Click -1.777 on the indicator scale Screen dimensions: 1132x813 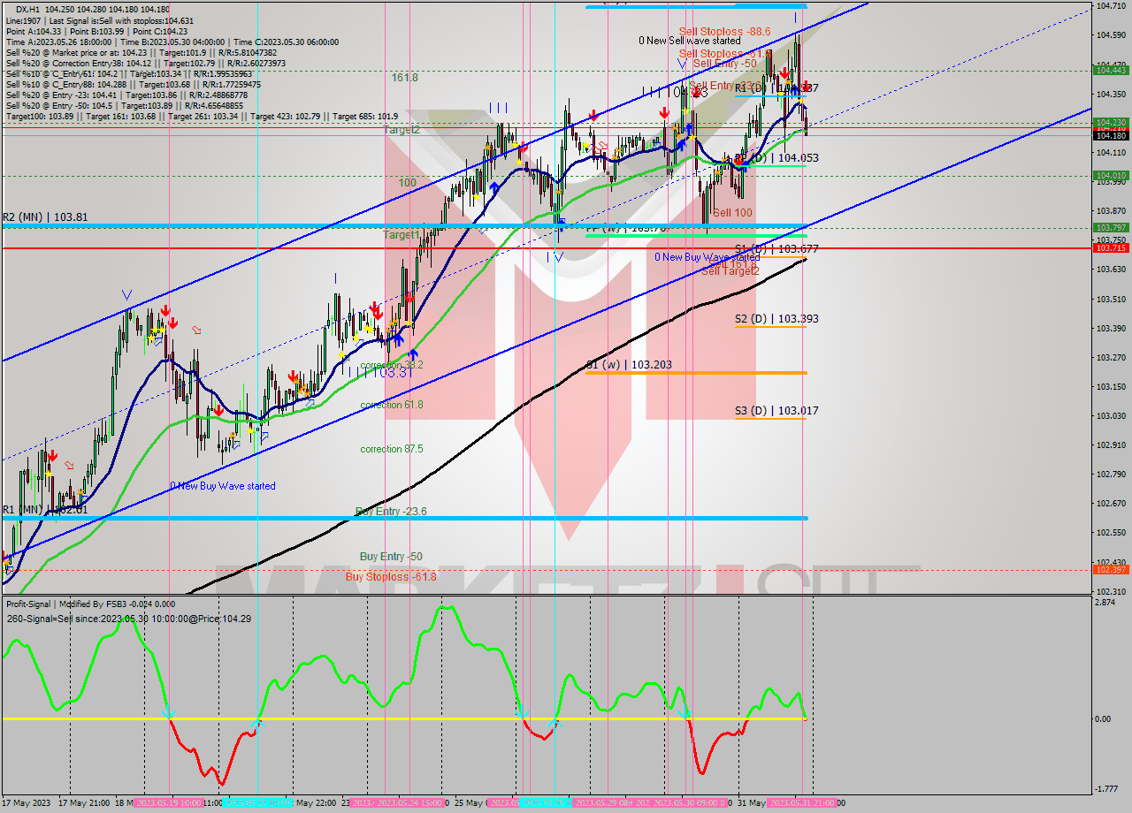pyautogui.click(x=1108, y=790)
